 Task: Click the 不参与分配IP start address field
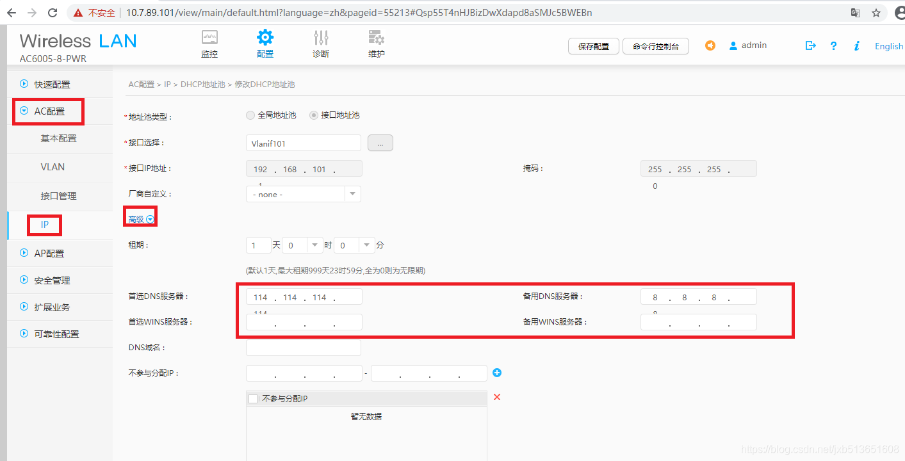pyautogui.click(x=304, y=373)
